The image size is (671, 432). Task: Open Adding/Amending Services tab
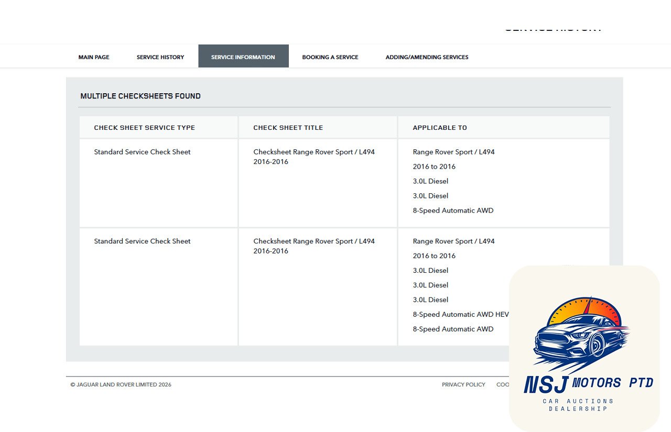coord(427,57)
